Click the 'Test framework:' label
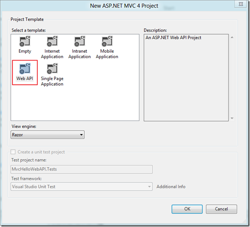The image size is (250, 227). (x=27, y=179)
